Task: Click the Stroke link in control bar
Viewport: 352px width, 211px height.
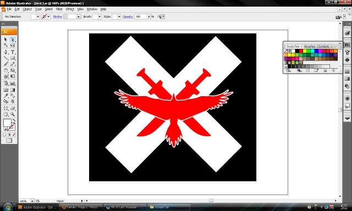Action: click(57, 16)
